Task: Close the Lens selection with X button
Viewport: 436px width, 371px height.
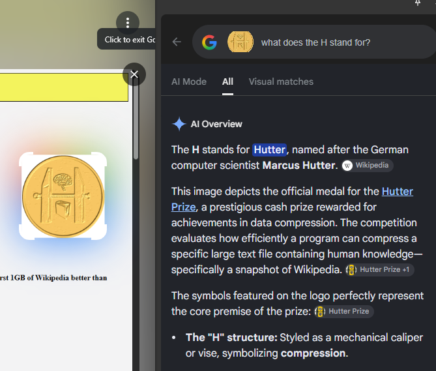Action: [x=134, y=74]
